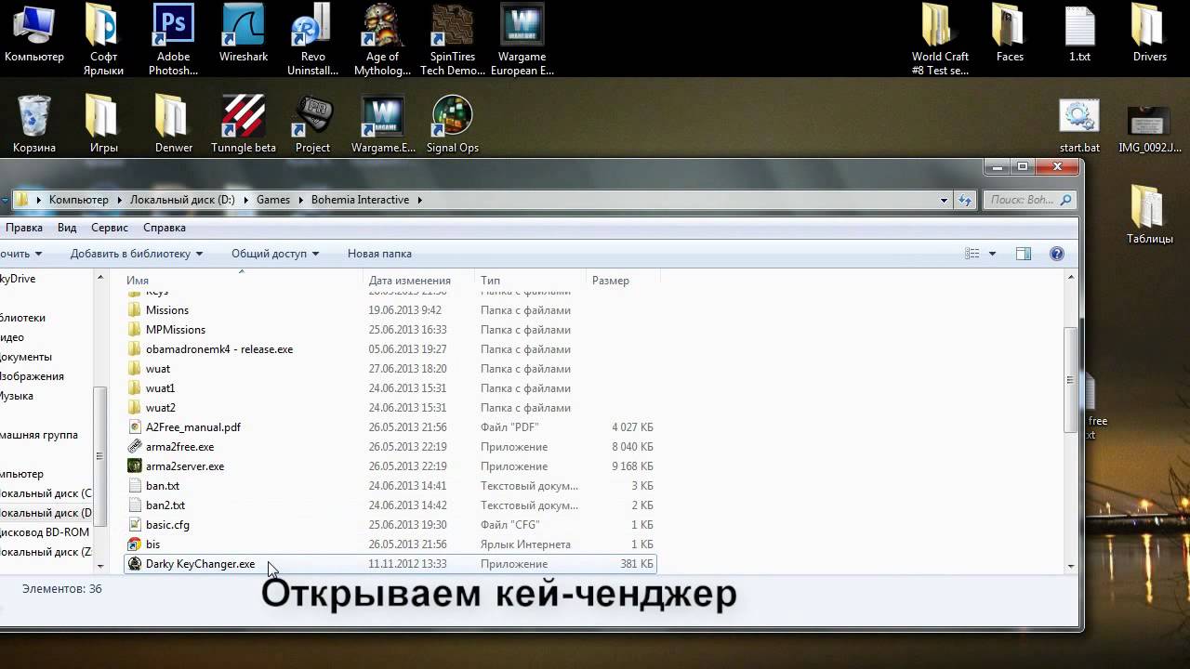Screen dimensions: 1190x669
Task: Launch the Adobe Photoshop desktop shortcut
Action: pyautogui.click(x=173, y=39)
